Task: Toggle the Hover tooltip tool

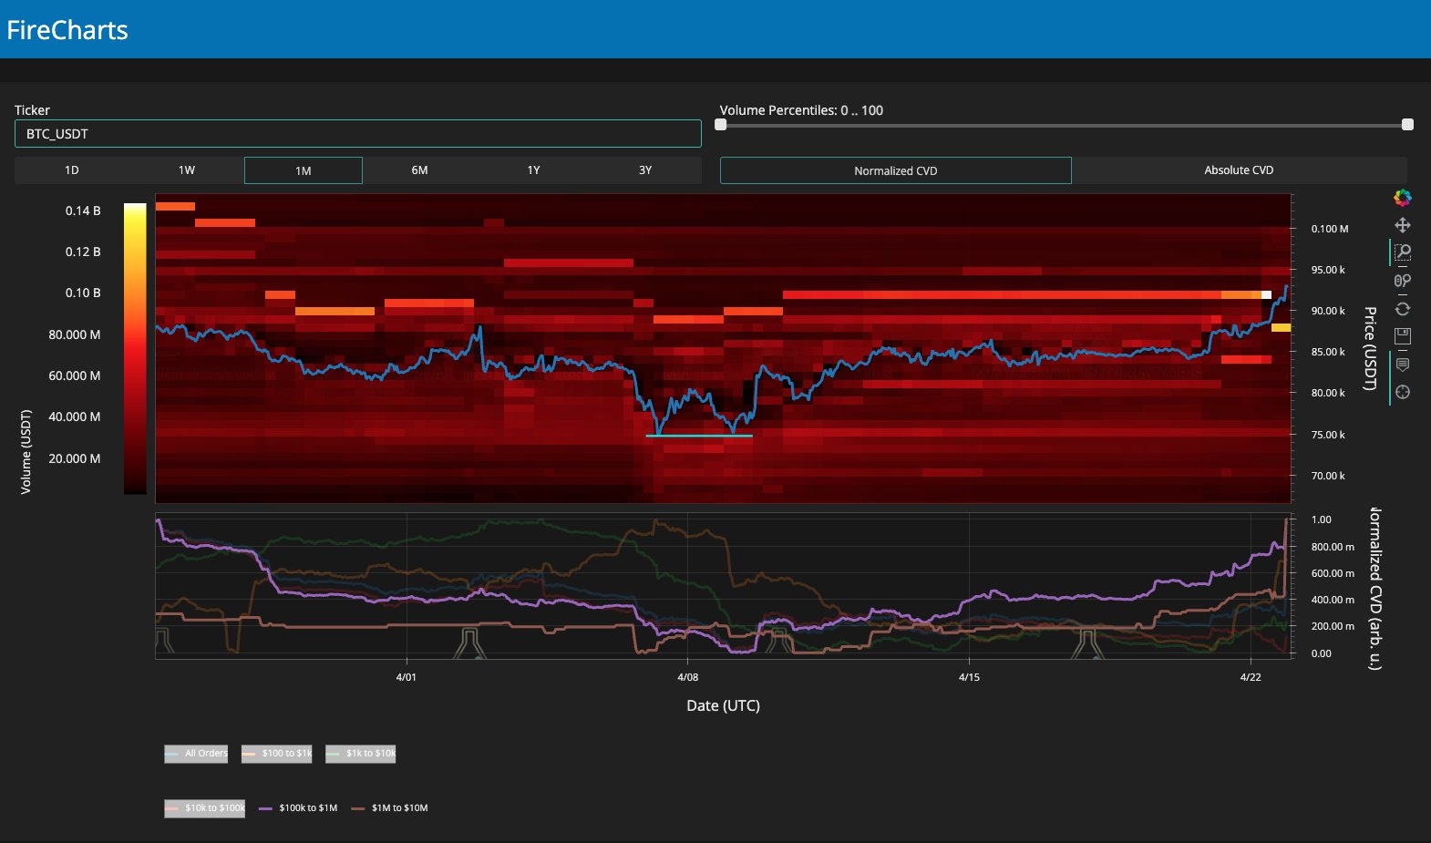Action: (x=1402, y=365)
